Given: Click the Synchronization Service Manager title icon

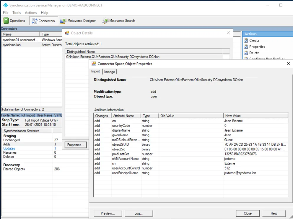Looking at the screenshot, I should (x=5, y=5).
